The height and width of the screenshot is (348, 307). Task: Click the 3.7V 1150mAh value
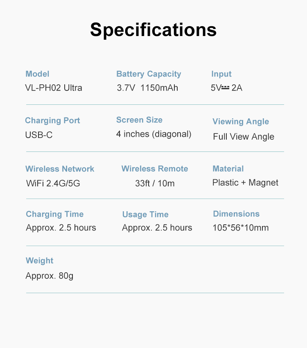147,88
